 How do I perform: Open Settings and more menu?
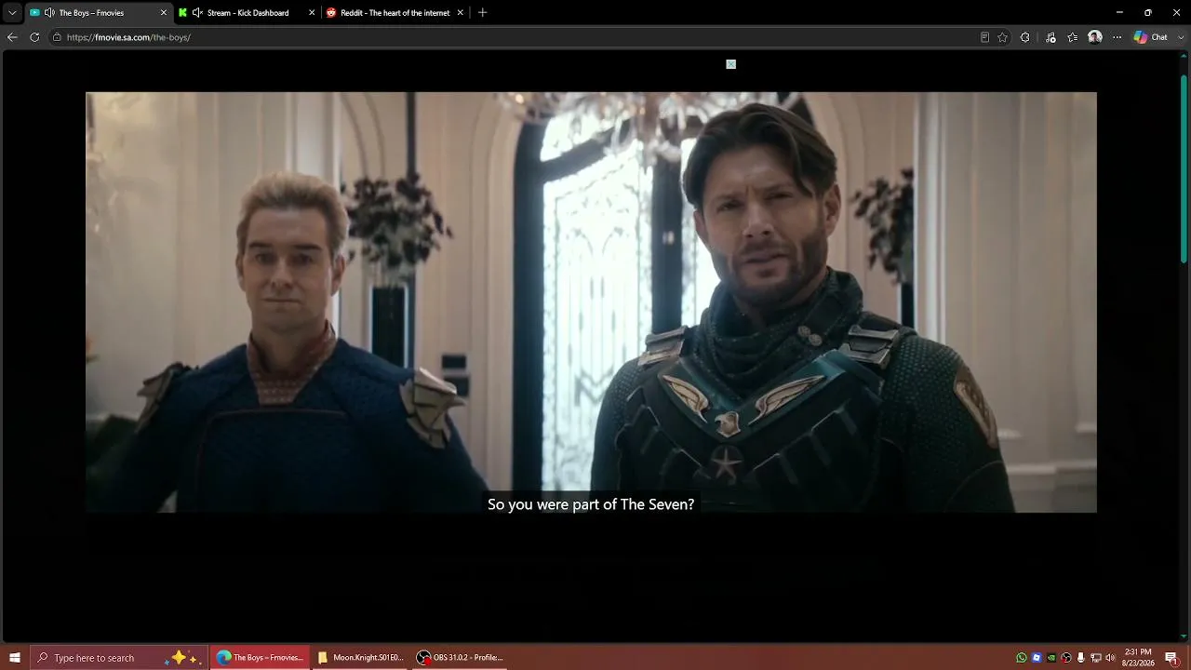point(1117,37)
